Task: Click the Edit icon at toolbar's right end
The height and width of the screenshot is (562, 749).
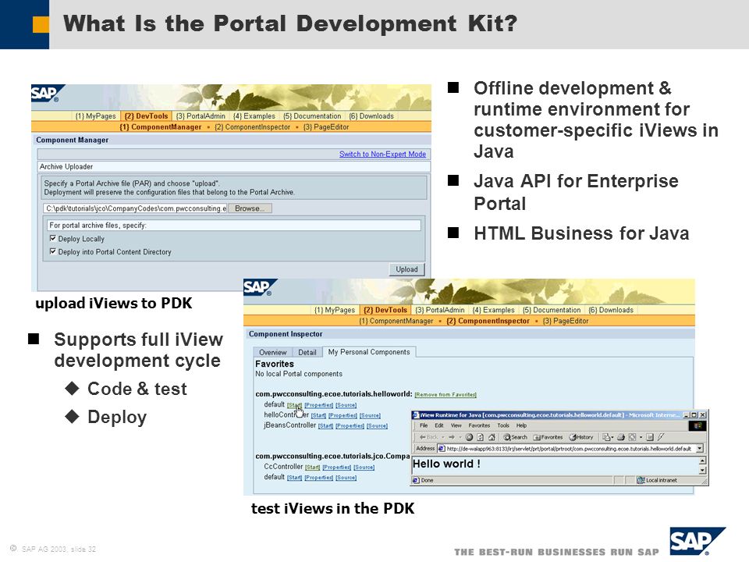Action: [661, 437]
